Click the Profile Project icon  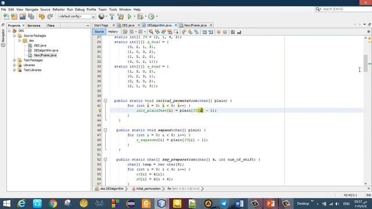pyautogui.click(x=151, y=16)
